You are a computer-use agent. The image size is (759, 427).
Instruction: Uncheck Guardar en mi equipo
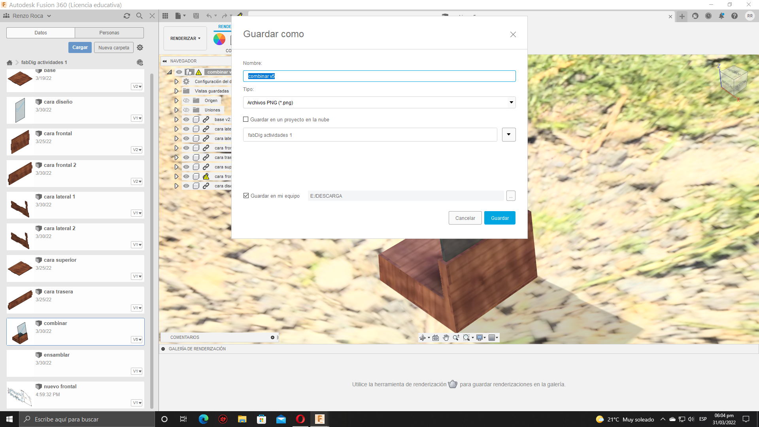(246, 196)
